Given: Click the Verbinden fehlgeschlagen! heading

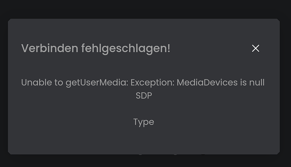Looking at the screenshot, I should (x=96, y=48).
